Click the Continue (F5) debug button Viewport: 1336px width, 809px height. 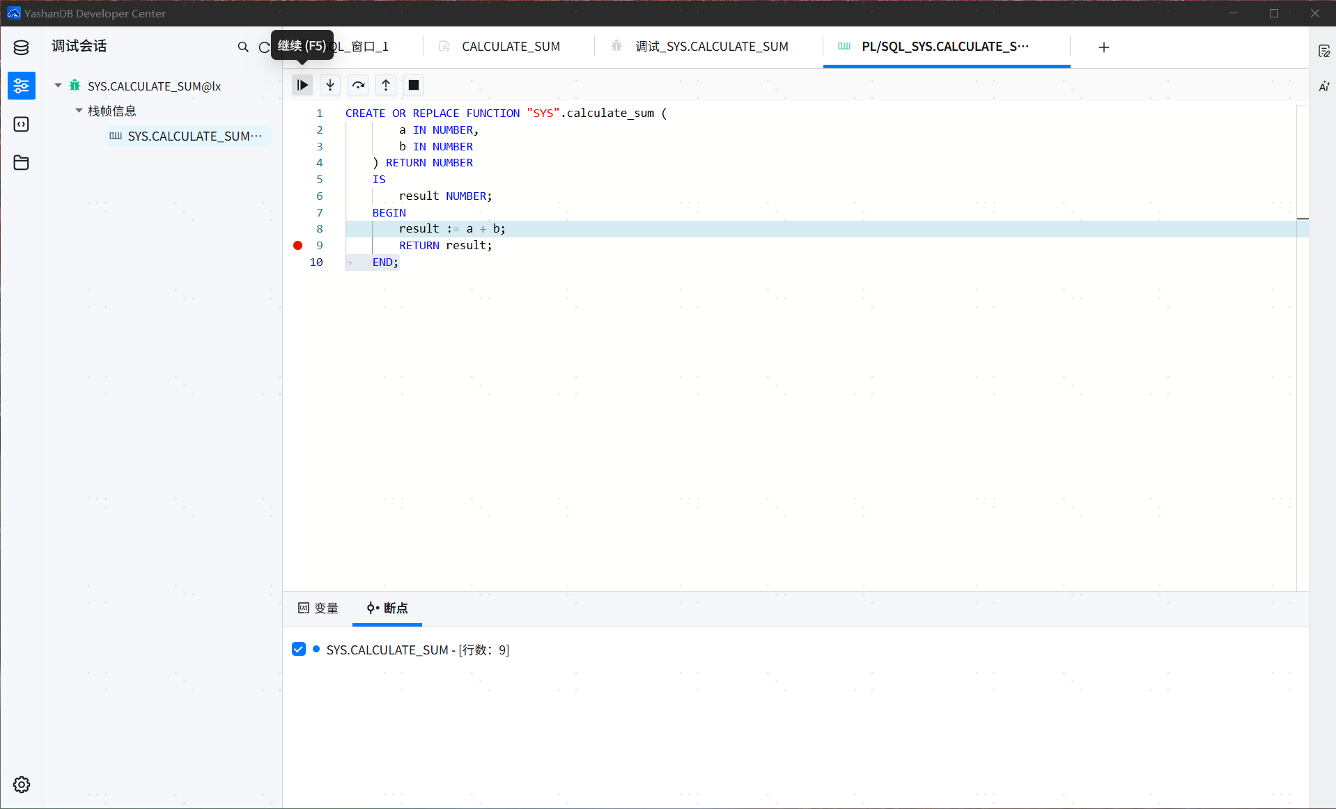pyautogui.click(x=302, y=85)
